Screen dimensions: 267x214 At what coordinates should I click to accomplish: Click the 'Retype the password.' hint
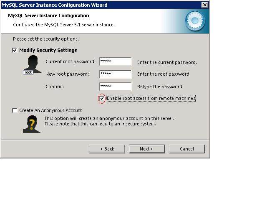click(160, 87)
